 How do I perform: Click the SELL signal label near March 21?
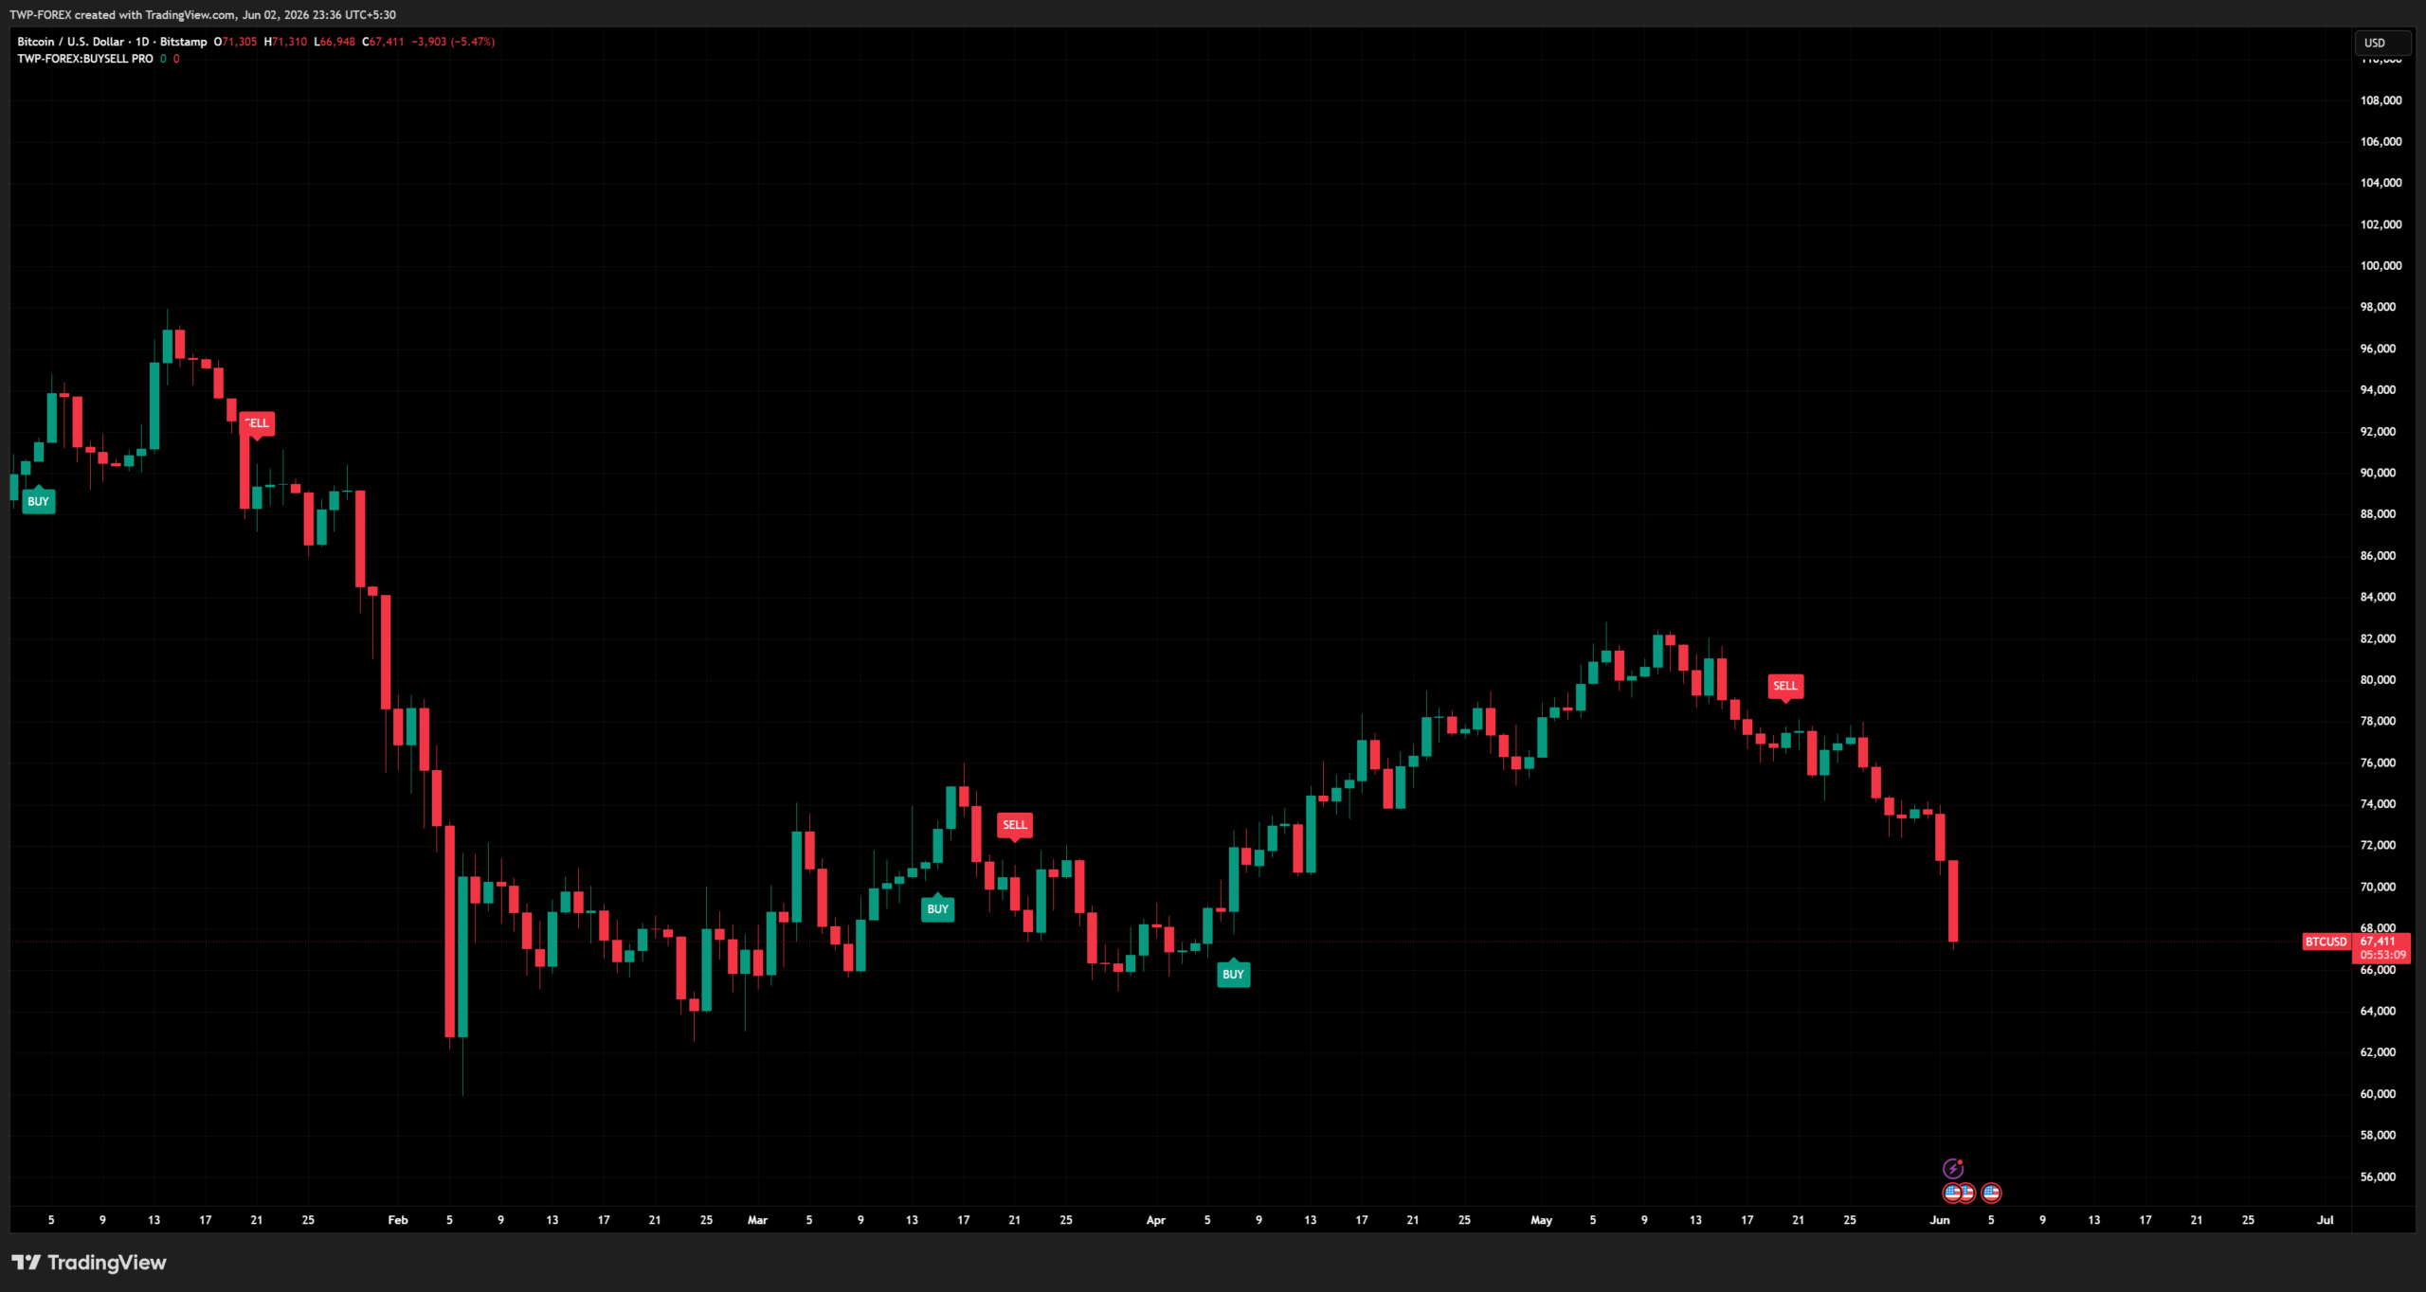pos(1015,825)
